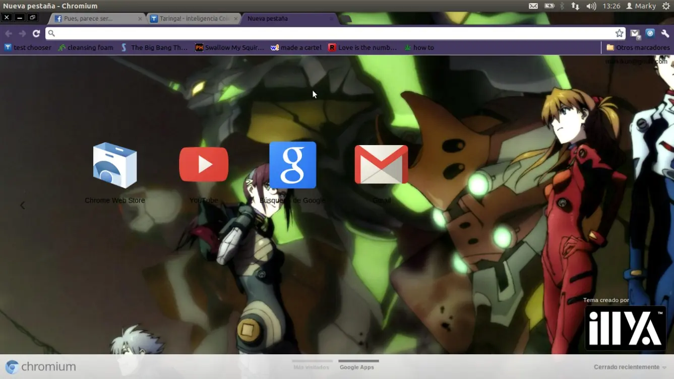Click the signed-in Gmail address text
674x379 pixels.
[636, 61]
